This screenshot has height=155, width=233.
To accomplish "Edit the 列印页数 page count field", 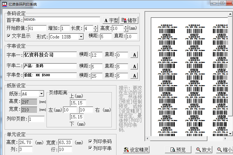I will (x=36, y=119).
